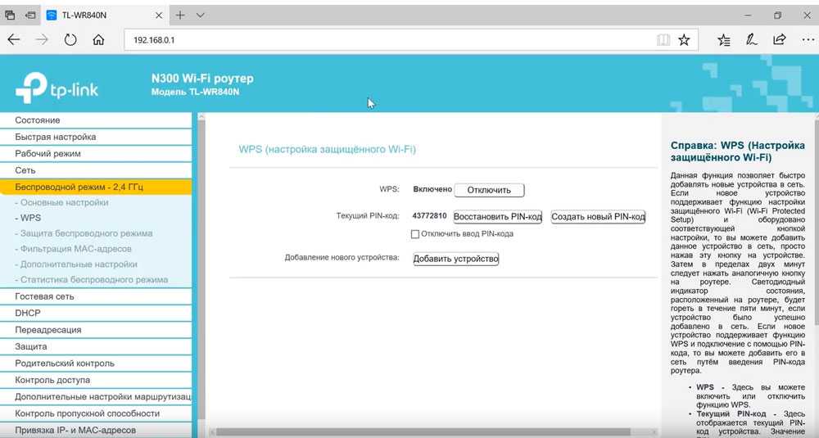This screenshot has height=438, width=819.
Task: Open the Гостевая сеть menu section
Action: coord(44,296)
